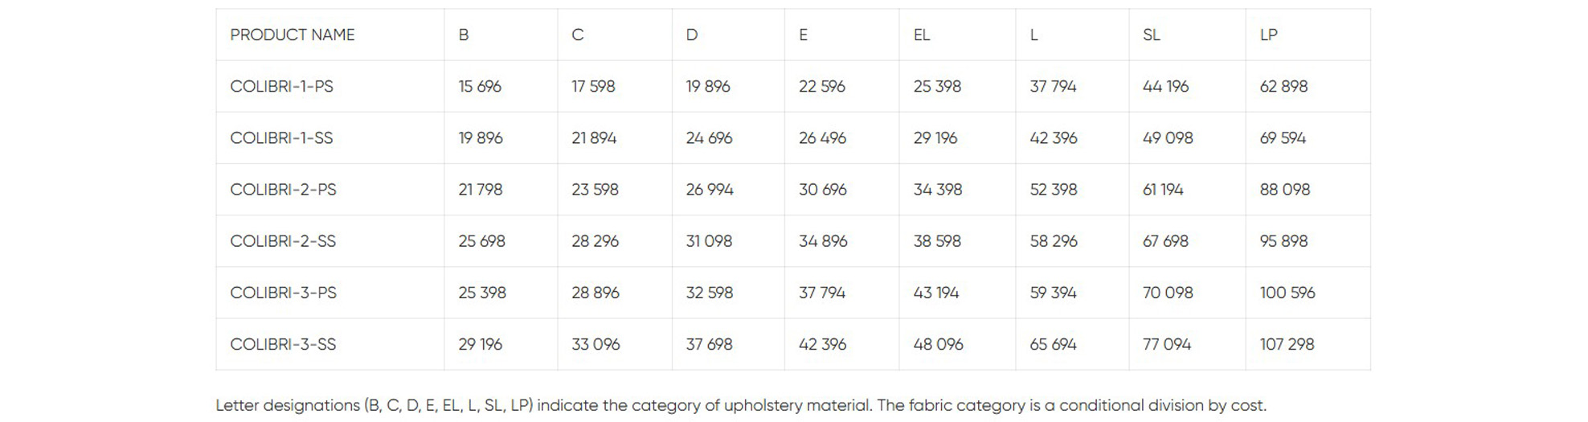Image resolution: width=1588 pixels, height=422 pixels.
Task: Click the SL category column header
Action: [1152, 35]
